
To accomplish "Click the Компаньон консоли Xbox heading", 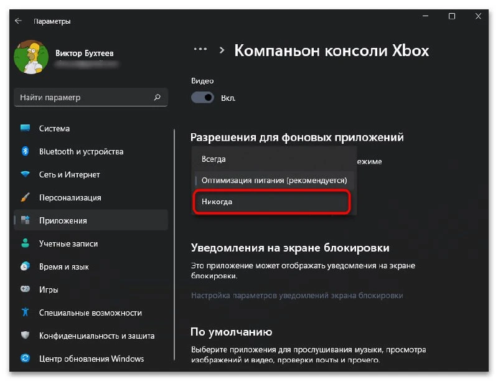I will point(332,50).
